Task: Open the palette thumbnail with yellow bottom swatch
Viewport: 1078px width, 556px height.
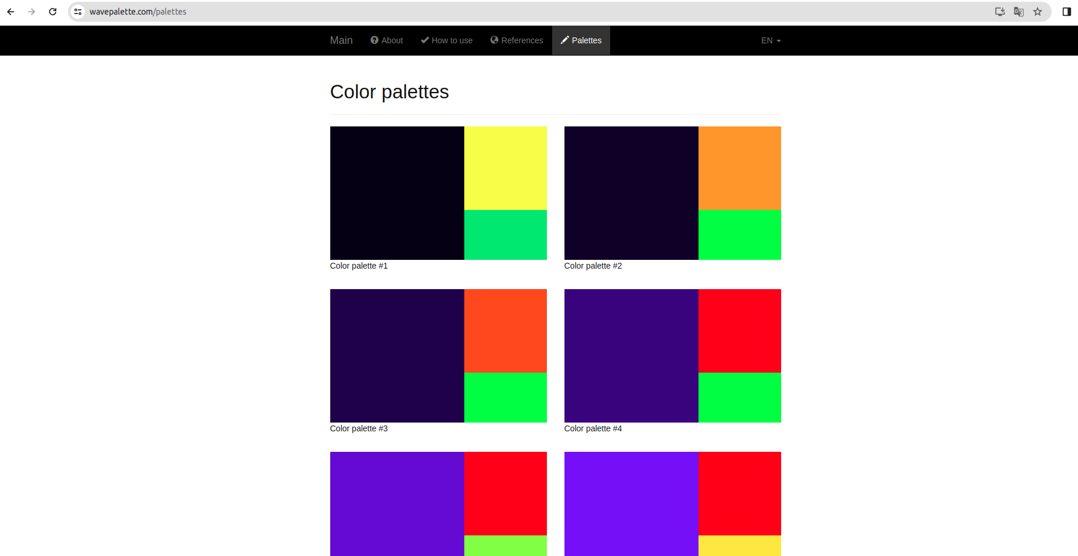Action: tap(673, 504)
